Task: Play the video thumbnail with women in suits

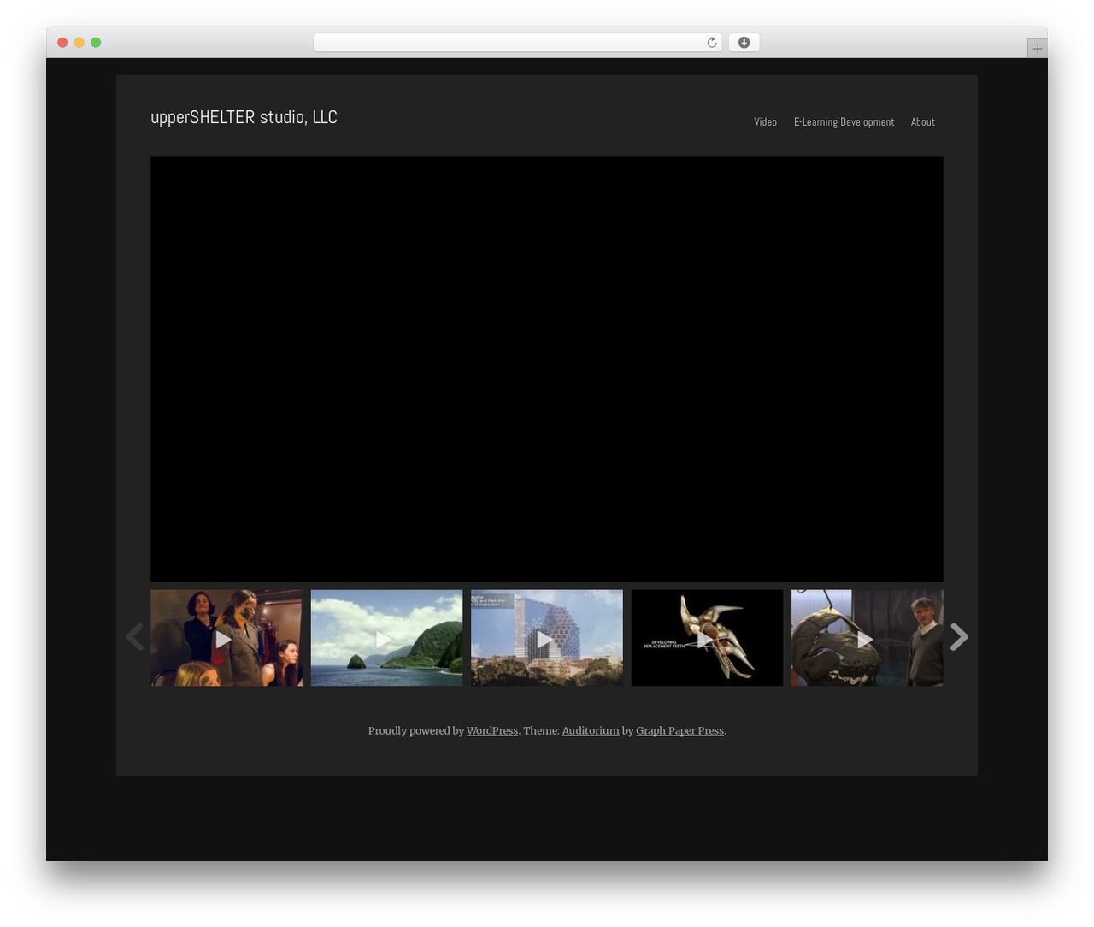Action: coord(226,638)
